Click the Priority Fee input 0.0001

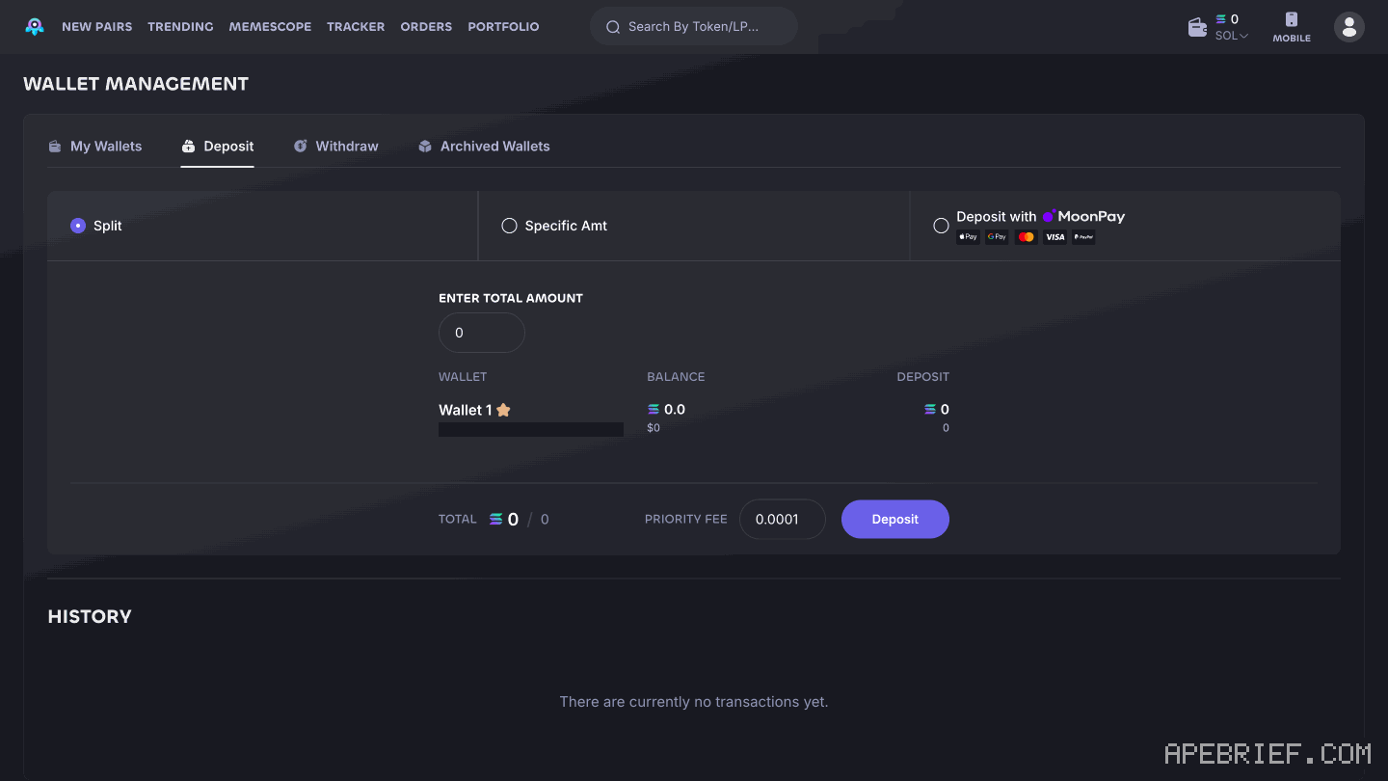(x=783, y=519)
